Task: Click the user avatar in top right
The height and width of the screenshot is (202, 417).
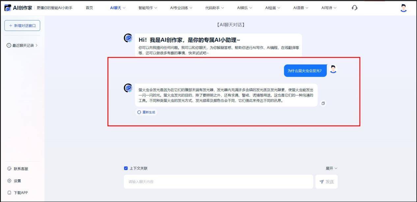Action: pos(403,8)
